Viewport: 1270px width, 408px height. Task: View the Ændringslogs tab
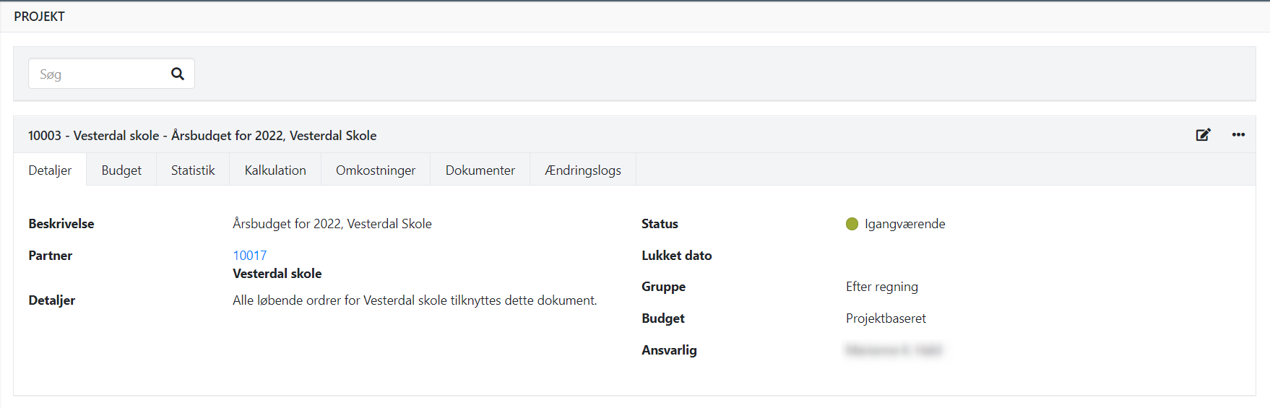[583, 170]
